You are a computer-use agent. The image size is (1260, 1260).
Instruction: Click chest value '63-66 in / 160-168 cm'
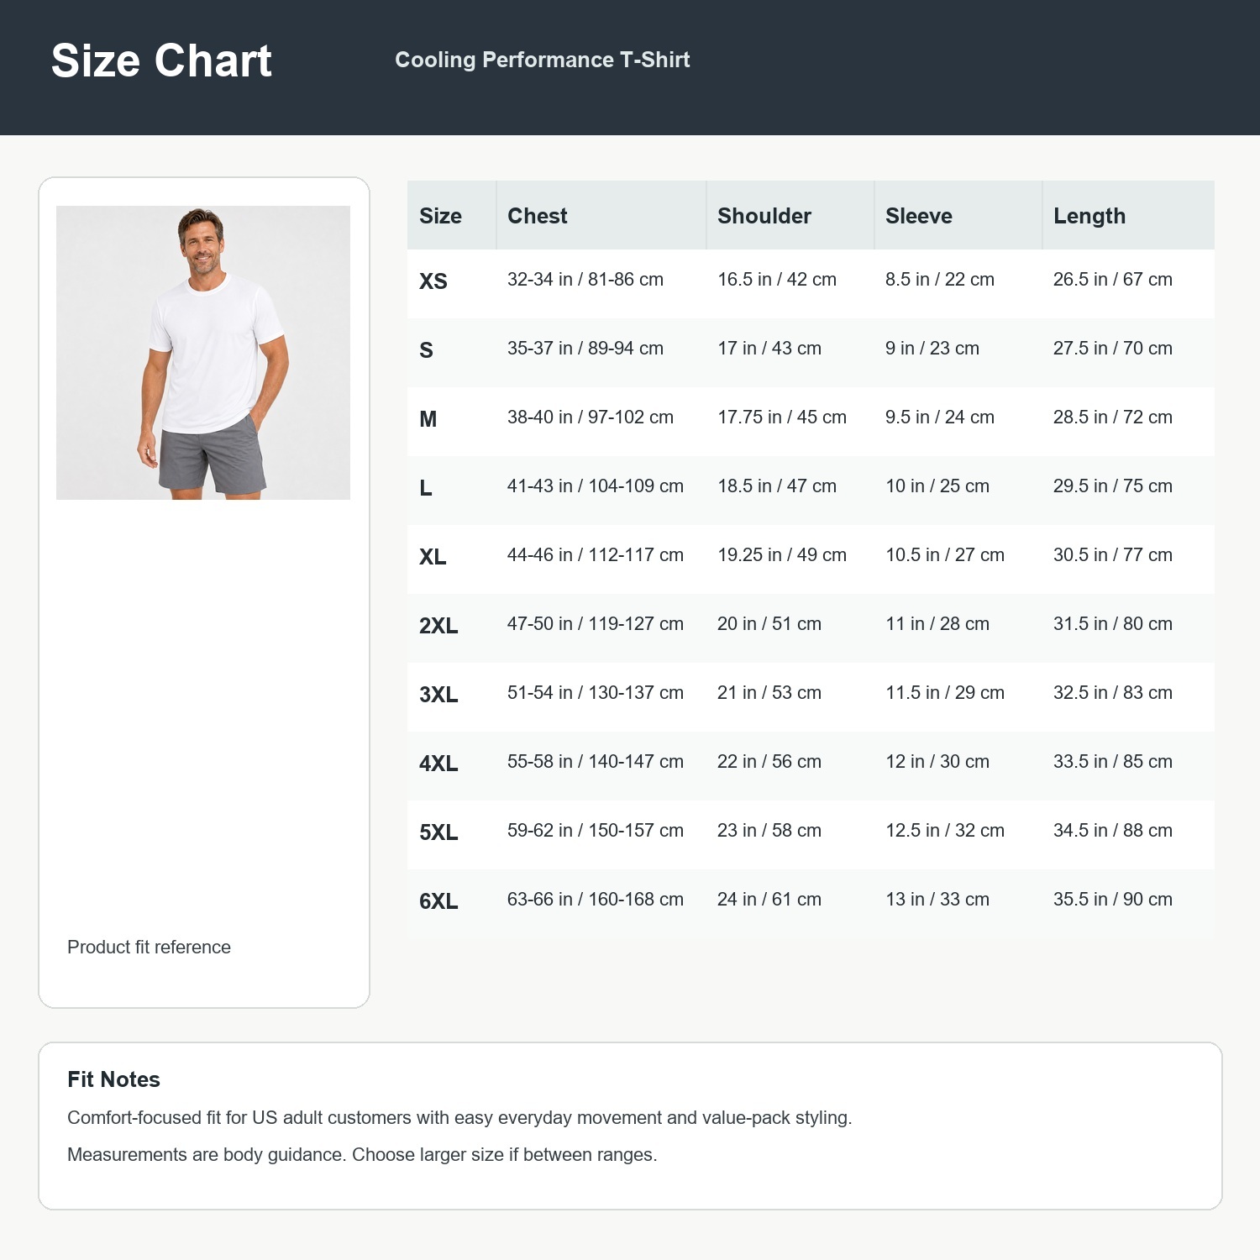pyautogui.click(x=596, y=900)
